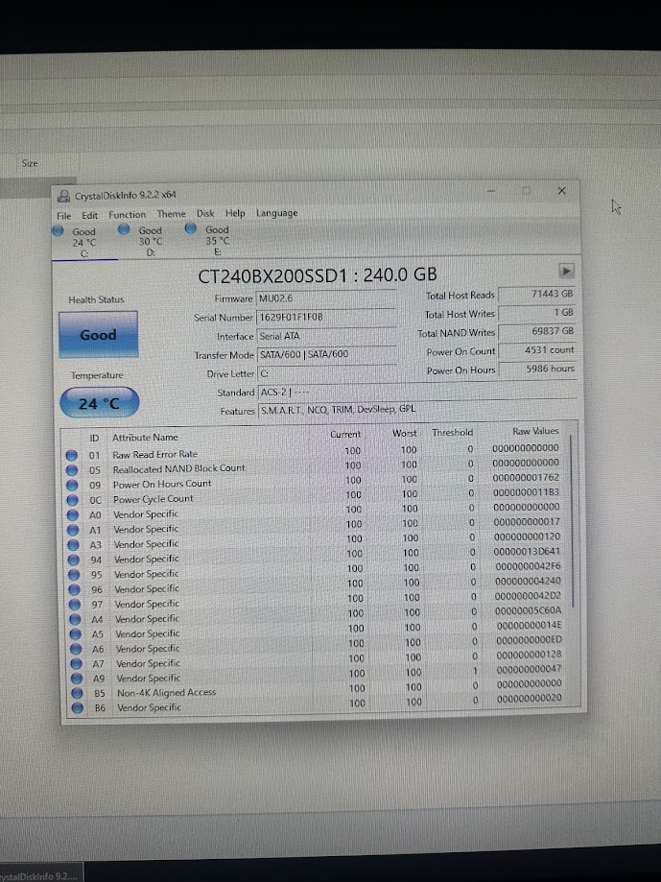Click status dot for Power Cycle Count
The height and width of the screenshot is (882, 661).
tap(73, 500)
